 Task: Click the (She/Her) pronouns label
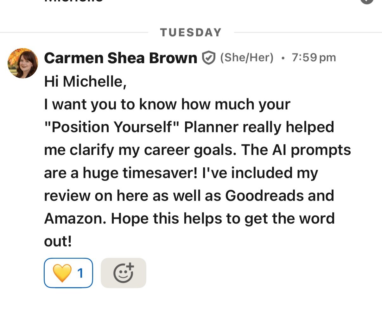coord(247,58)
